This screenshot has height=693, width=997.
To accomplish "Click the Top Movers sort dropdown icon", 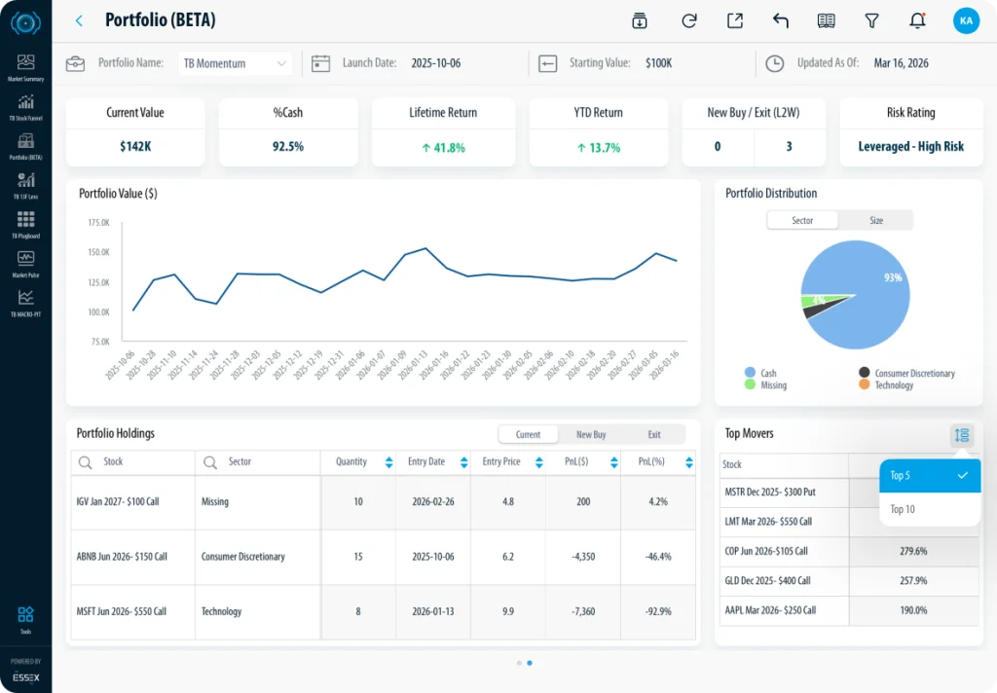I will pos(961,435).
